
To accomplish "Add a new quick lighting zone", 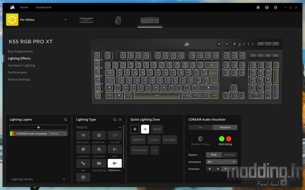I will (135, 129).
